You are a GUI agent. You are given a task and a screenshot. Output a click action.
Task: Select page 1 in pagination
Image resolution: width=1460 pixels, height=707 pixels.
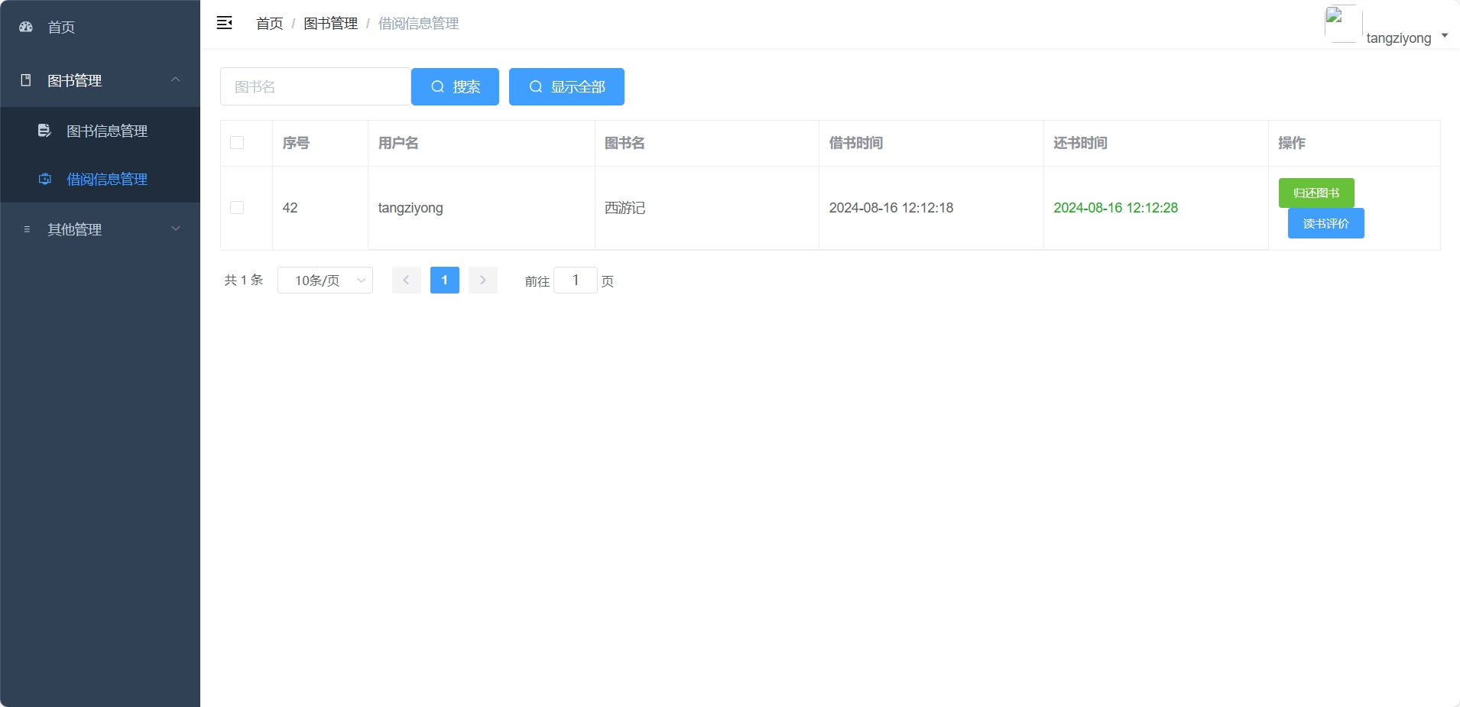click(x=445, y=281)
